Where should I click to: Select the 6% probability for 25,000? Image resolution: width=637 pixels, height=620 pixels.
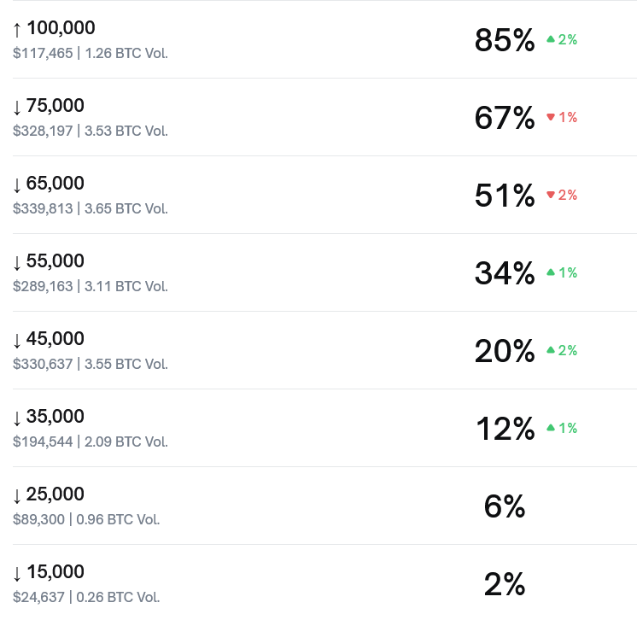tap(504, 506)
